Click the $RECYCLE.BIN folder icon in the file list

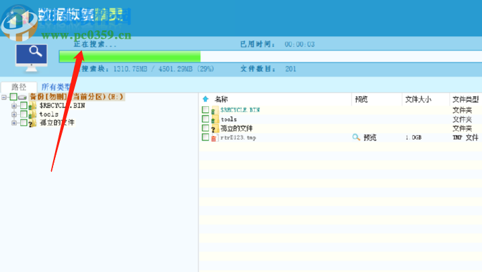(x=214, y=110)
